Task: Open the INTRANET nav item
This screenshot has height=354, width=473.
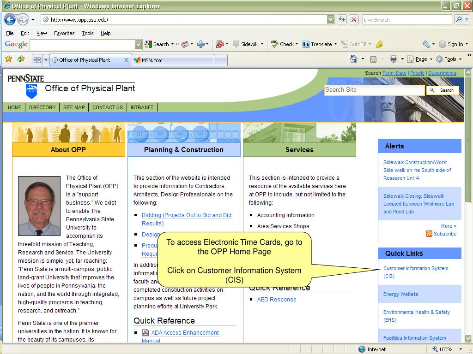Action: coord(142,107)
